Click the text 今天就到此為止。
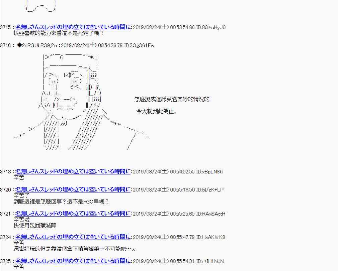 pos(157,111)
